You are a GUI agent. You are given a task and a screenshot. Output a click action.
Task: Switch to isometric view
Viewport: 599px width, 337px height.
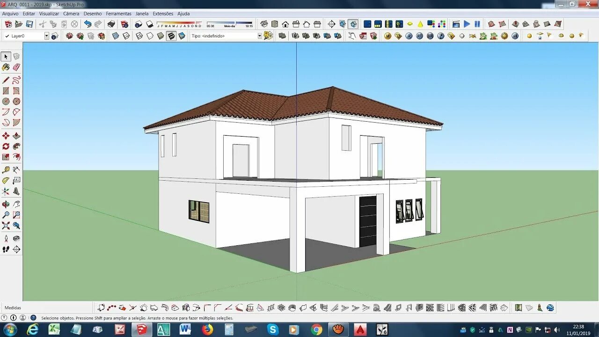pos(264,24)
